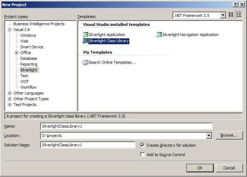Click the Silverlight Class Library template icon
The height and width of the screenshot is (177, 247).
85,41
